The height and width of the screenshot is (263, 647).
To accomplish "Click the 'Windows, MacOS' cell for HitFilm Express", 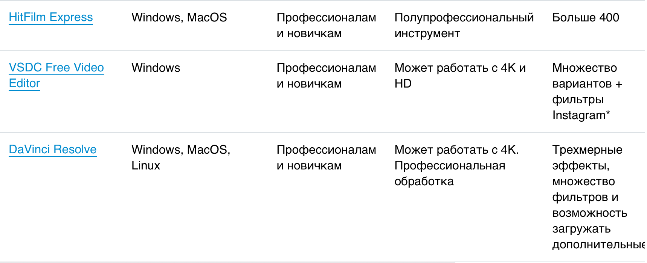I will pos(179,18).
